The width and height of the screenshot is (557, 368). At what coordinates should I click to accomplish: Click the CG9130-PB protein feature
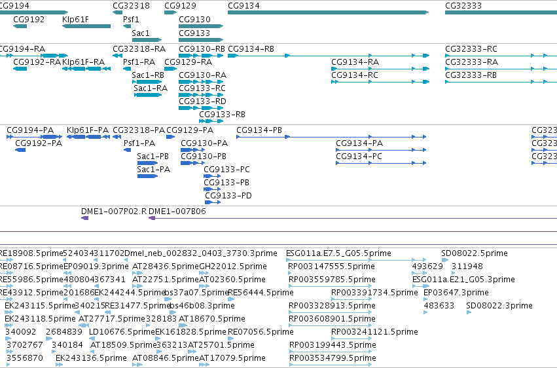coord(193,164)
